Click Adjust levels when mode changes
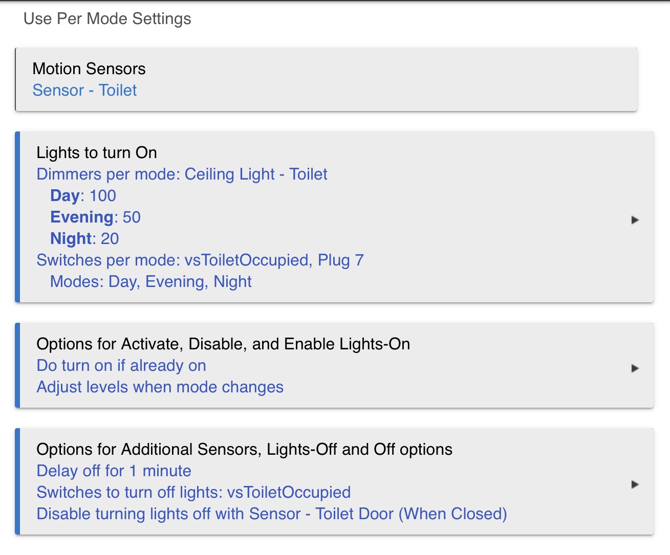The height and width of the screenshot is (555, 670). click(160, 387)
